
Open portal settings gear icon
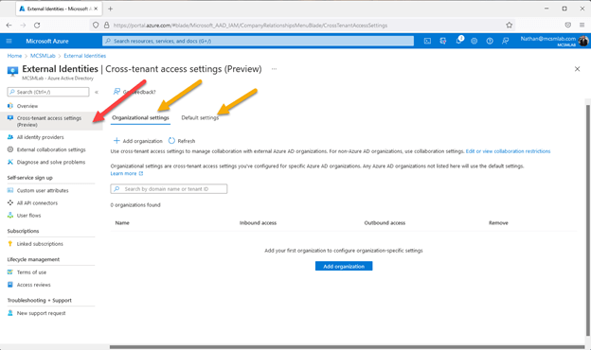click(475, 41)
